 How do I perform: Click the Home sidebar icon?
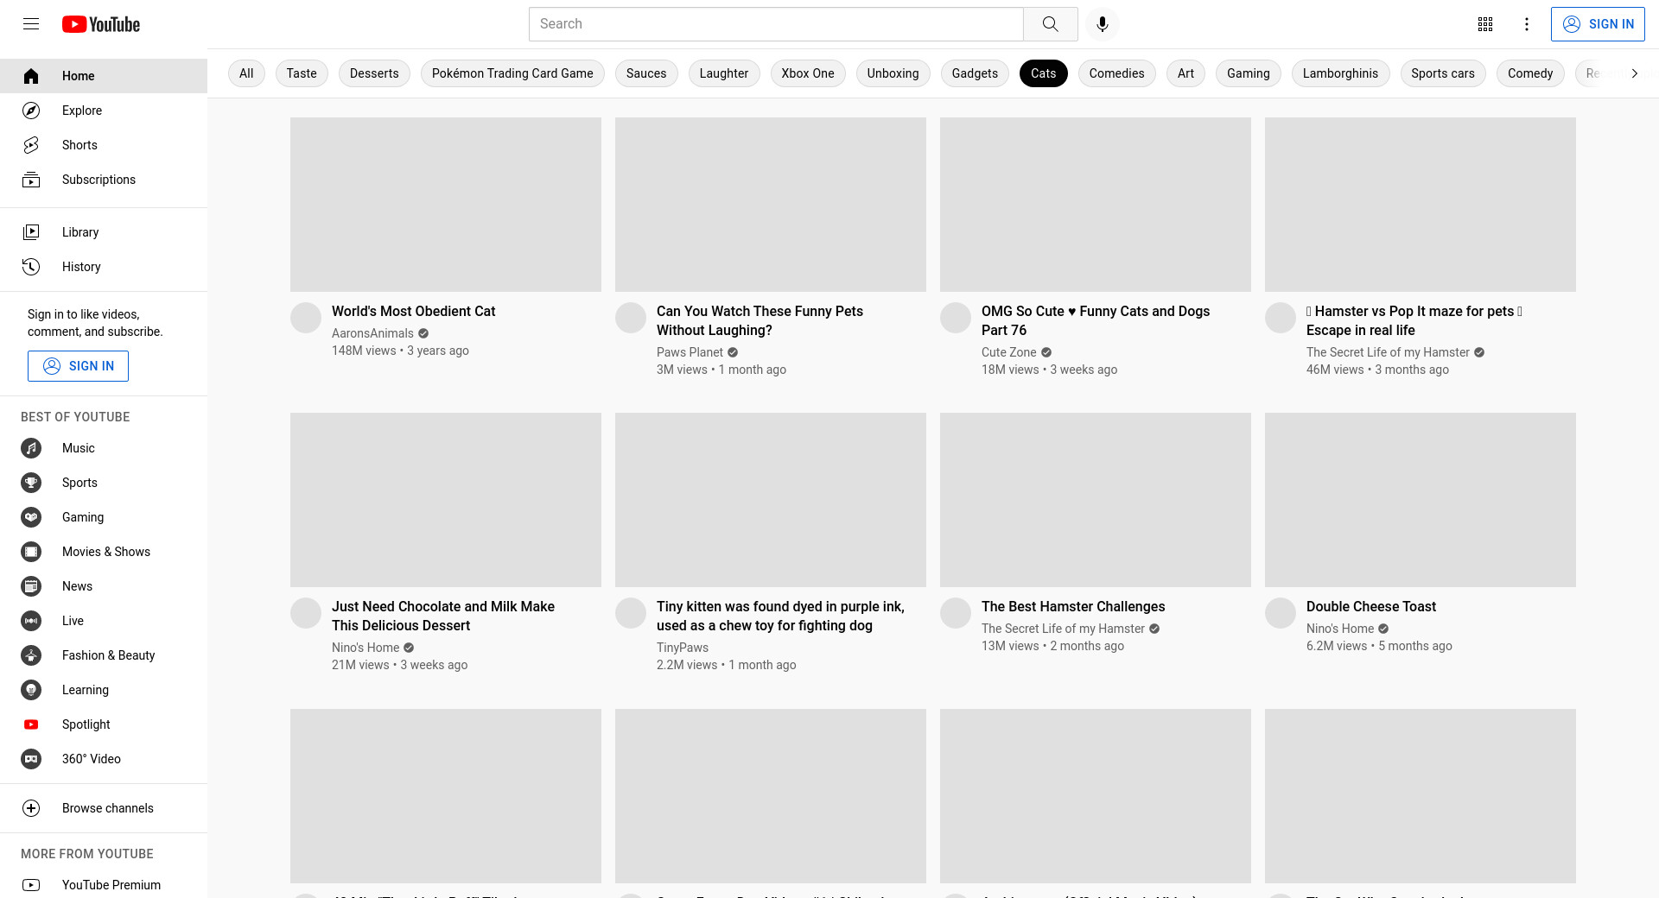(31, 76)
